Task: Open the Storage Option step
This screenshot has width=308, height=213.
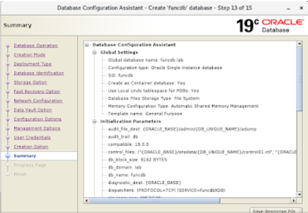Action: 30,82
